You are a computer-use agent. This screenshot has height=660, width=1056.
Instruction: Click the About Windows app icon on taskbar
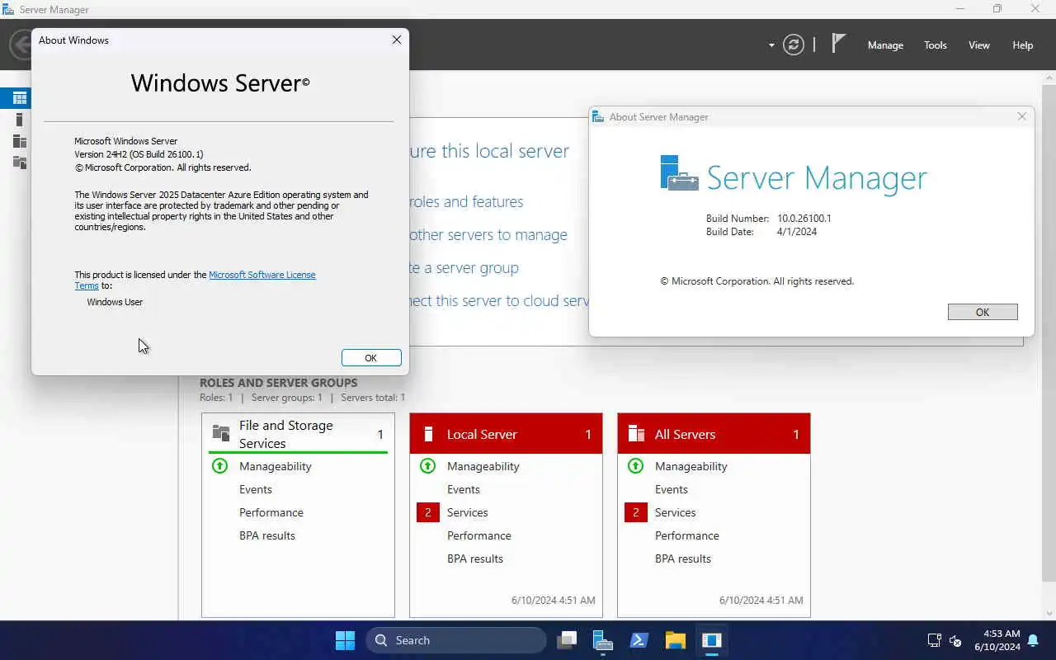coord(712,640)
